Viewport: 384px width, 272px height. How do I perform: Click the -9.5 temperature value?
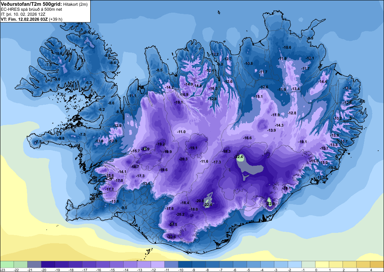coord(124,208)
